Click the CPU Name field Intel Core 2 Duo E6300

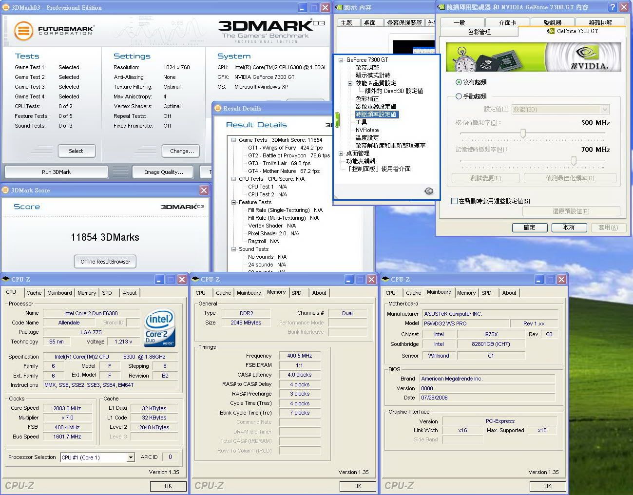pyautogui.click(x=91, y=313)
